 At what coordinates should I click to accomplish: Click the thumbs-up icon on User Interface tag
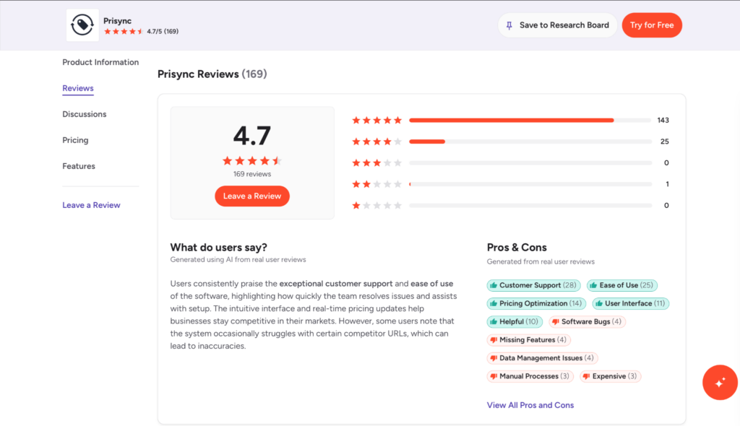[599, 304]
